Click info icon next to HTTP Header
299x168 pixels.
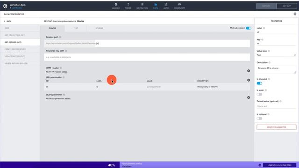[x=61, y=68]
